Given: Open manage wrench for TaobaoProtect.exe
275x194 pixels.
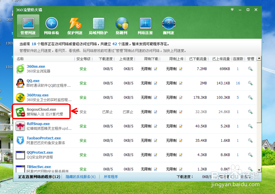Looking at the screenshot, I should (250, 141).
